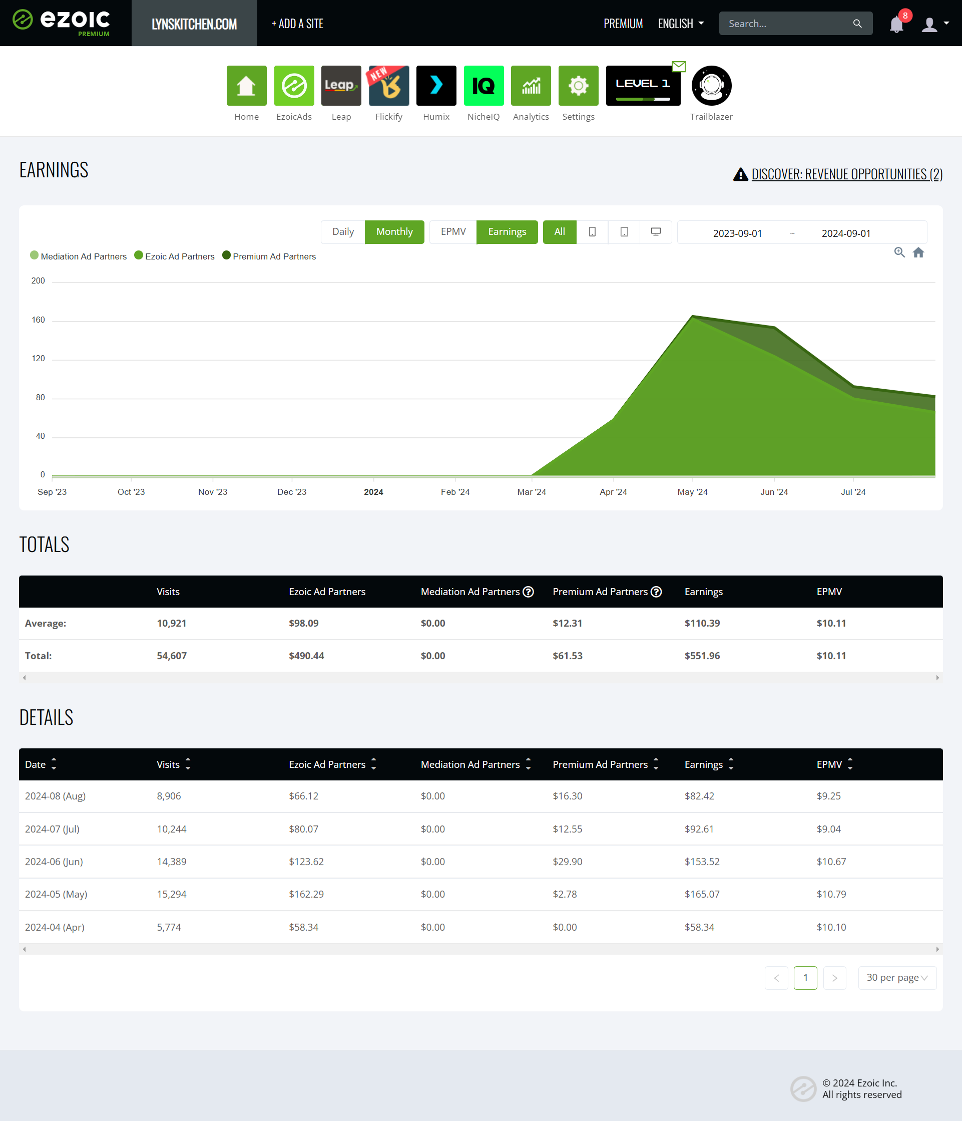This screenshot has height=1121, width=962.
Task: Select All devices filter
Action: point(560,231)
